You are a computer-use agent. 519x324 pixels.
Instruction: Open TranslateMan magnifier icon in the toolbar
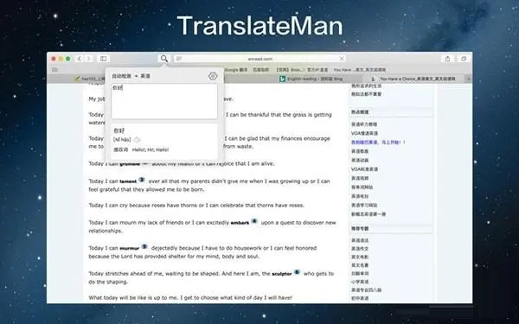click(164, 59)
